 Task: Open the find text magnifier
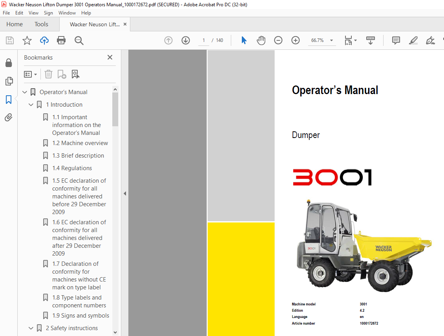coord(79,40)
